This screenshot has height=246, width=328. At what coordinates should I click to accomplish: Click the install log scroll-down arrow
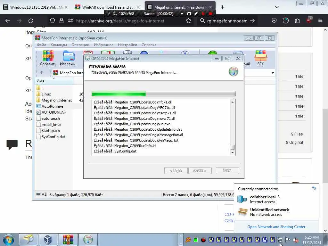point(233,153)
